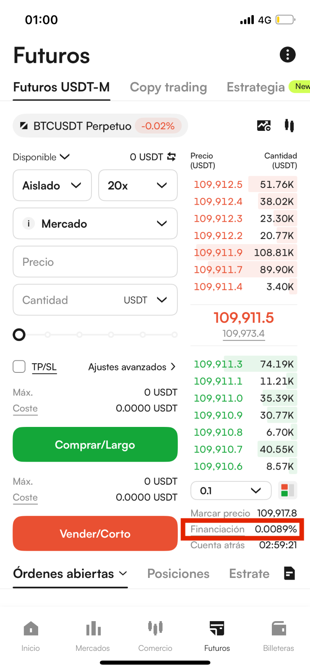Viewport: 310px width, 671px height.
Task: Switch the order book display layout icon
Action: [287, 490]
